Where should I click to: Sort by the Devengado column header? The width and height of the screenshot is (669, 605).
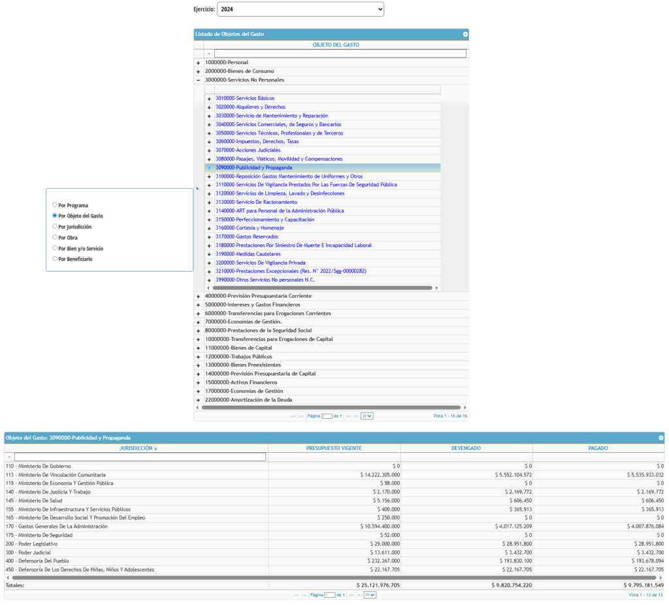click(x=466, y=448)
